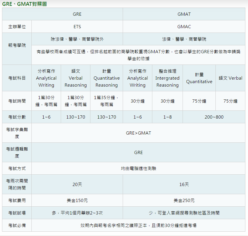248x236 pixels.
Task: Click the "語文 Verbal" GMAT cell
Action: click(x=231, y=78)
